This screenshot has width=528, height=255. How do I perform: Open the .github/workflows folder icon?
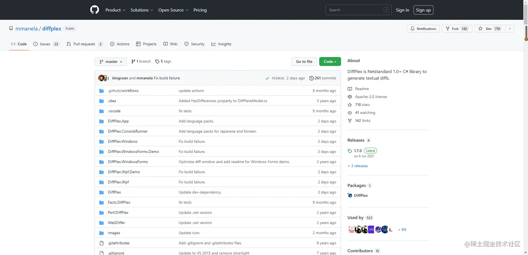coord(102,91)
